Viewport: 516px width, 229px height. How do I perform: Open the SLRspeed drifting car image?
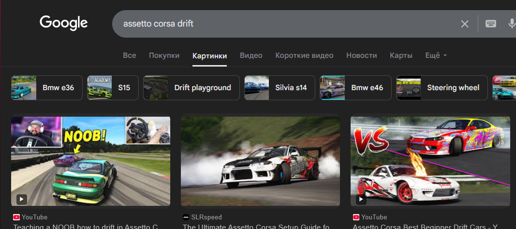(x=260, y=161)
